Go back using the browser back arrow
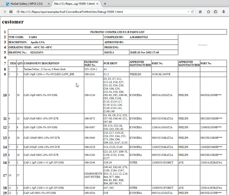 (5, 12)
